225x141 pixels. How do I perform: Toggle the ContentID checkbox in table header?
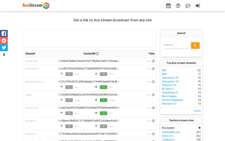[97, 54]
